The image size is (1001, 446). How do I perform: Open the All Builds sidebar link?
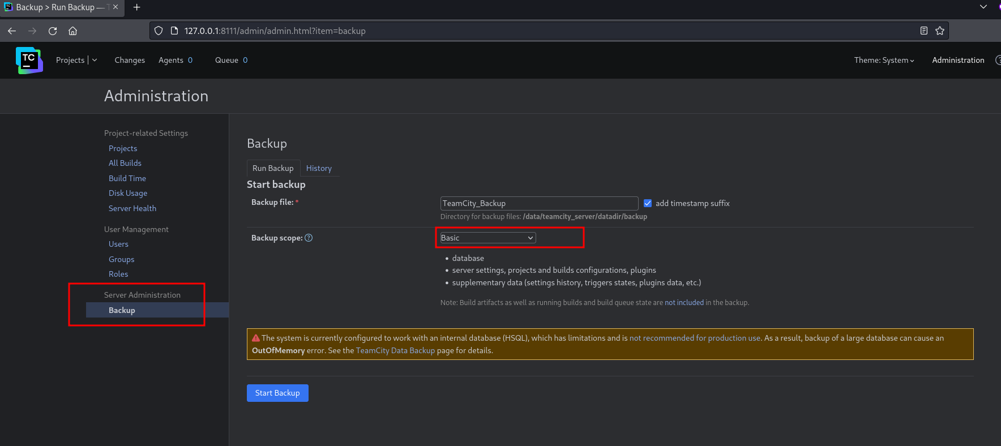tap(125, 163)
